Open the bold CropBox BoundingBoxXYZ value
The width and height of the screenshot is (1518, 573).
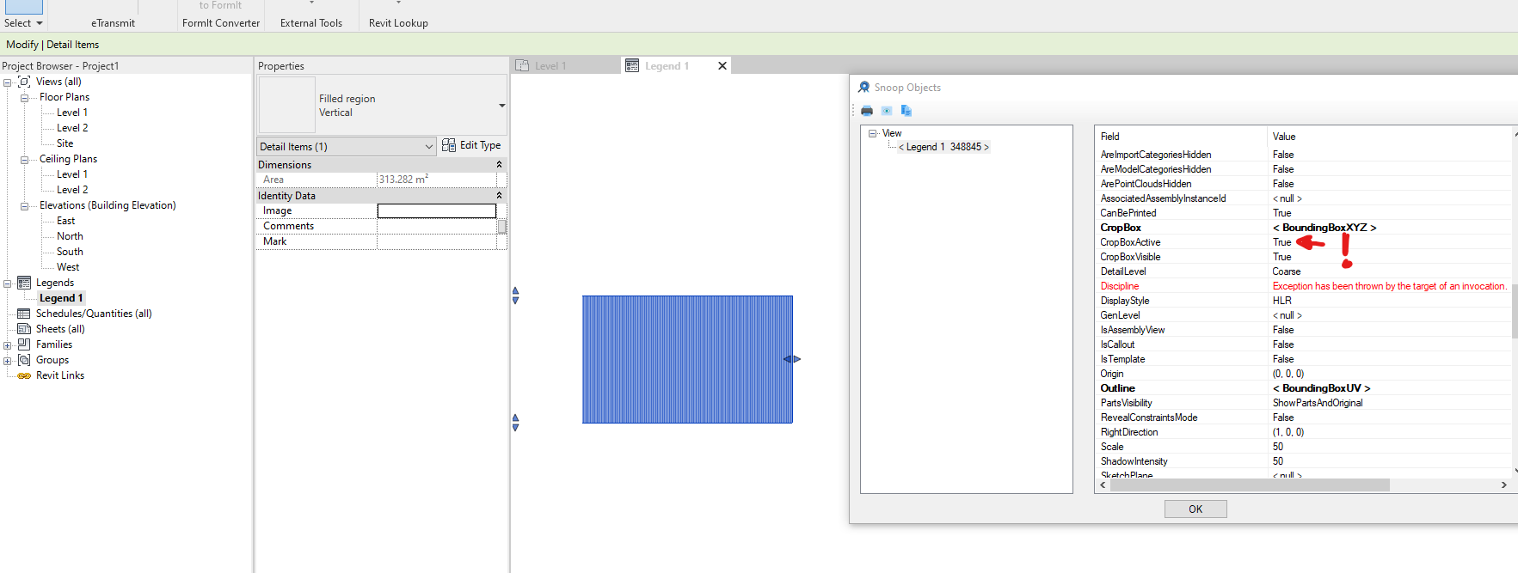coord(1324,228)
